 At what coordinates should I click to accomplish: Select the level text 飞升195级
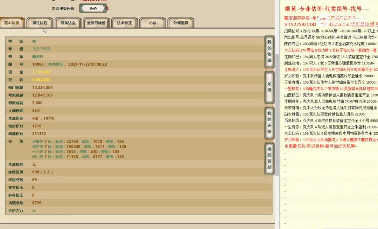[41, 49]
